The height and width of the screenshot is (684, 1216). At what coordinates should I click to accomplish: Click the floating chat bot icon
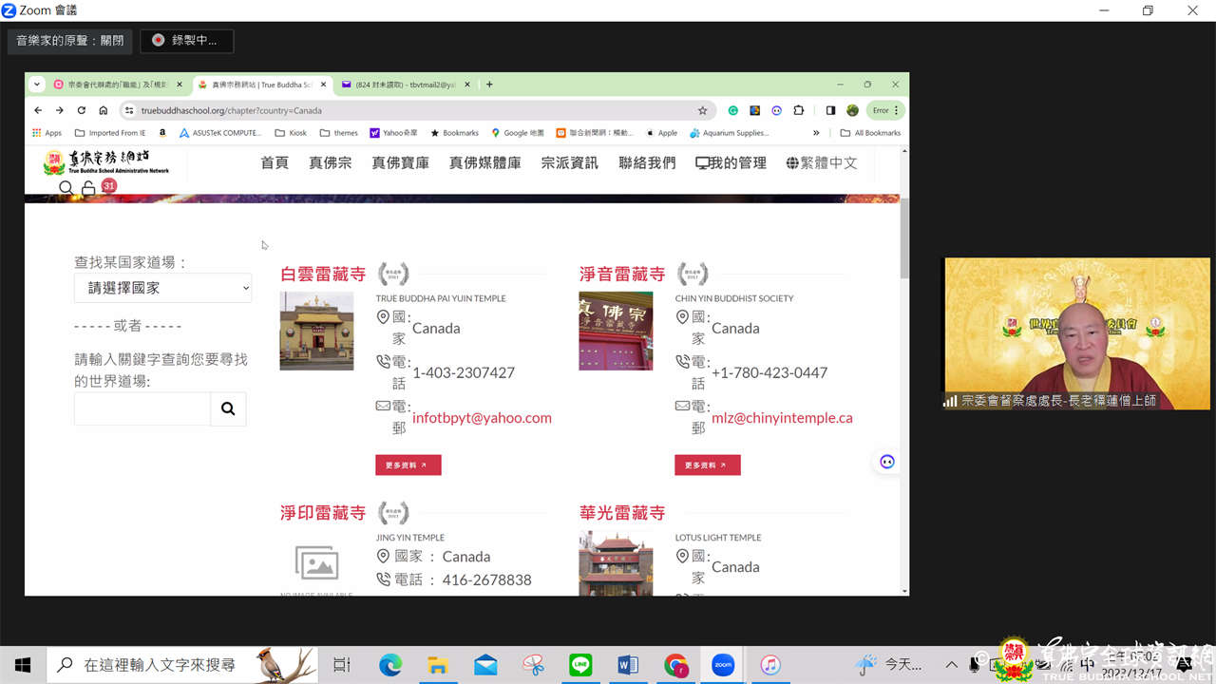[886, 462]
